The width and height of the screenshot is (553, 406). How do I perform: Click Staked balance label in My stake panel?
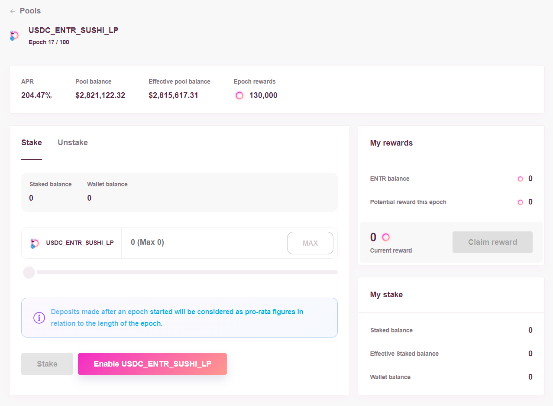click(x=391, y=330)
